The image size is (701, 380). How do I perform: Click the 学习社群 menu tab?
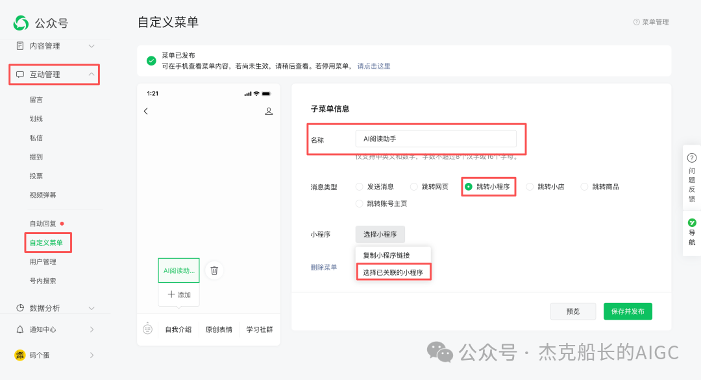[x=260, y=329]
